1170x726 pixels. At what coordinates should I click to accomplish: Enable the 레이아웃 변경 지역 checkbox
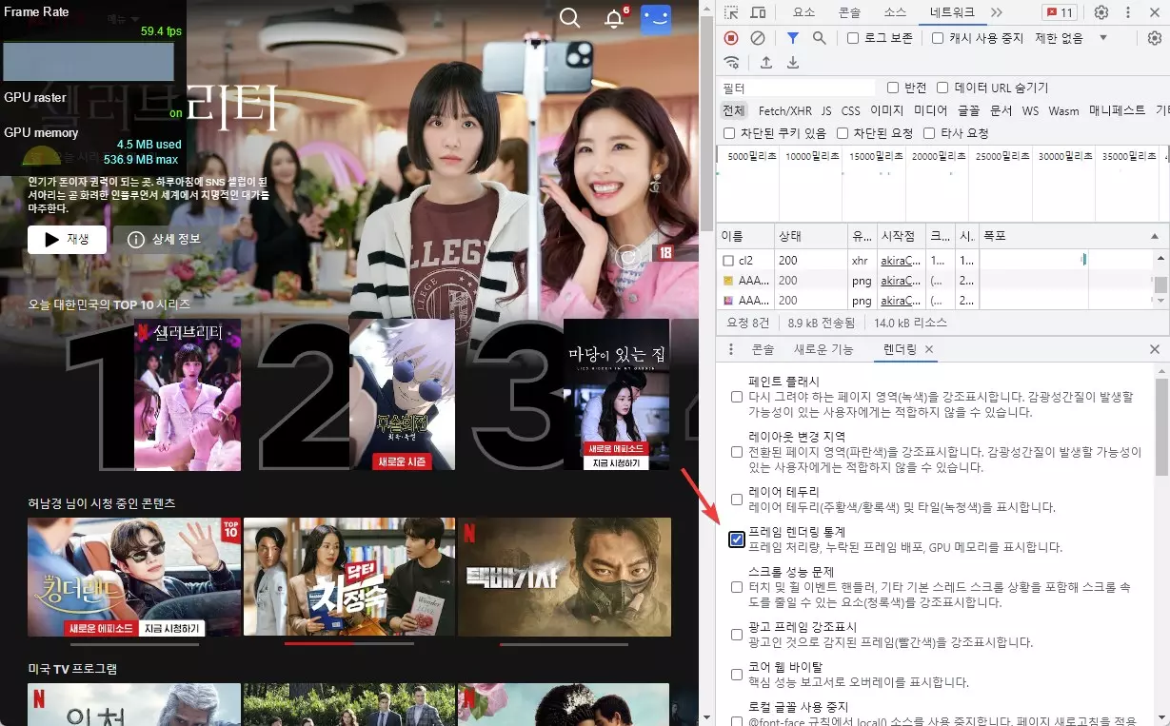737,452
